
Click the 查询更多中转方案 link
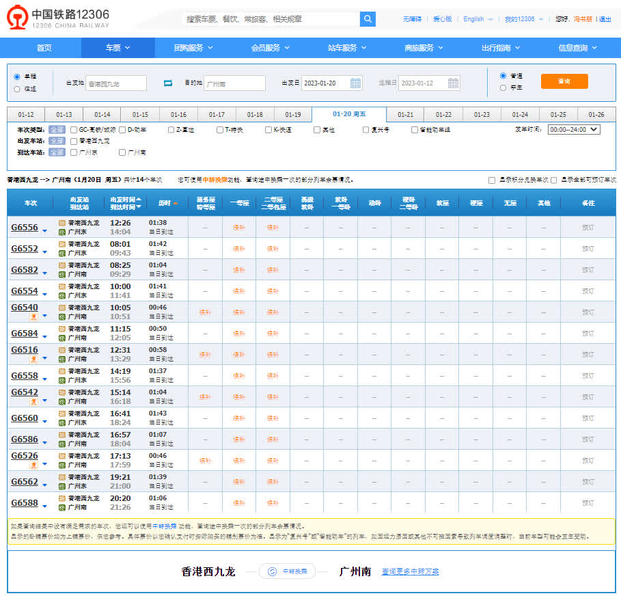click(x=410, y=571)
